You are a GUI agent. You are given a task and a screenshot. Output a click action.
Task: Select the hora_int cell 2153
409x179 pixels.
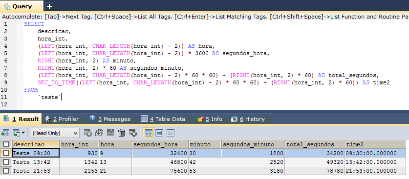point(79,171)
